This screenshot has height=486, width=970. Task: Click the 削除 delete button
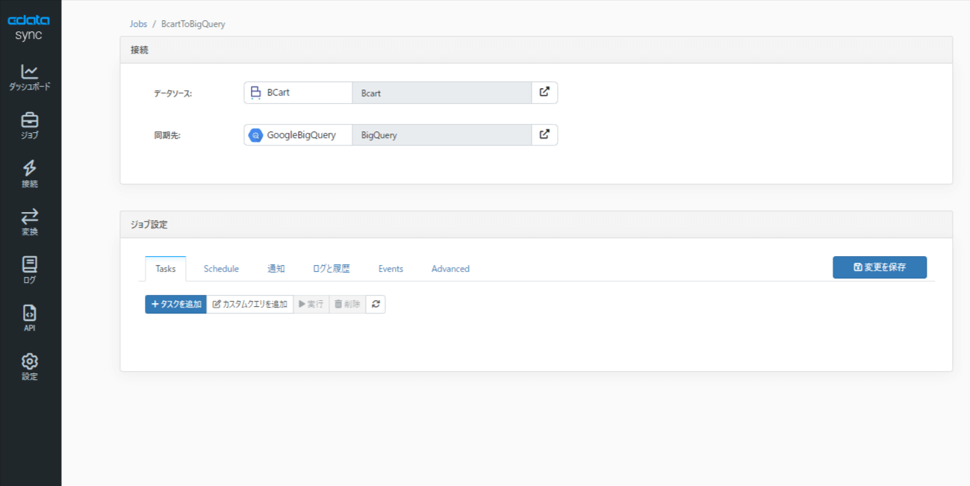pyautogui.click(x=347, y=304)
